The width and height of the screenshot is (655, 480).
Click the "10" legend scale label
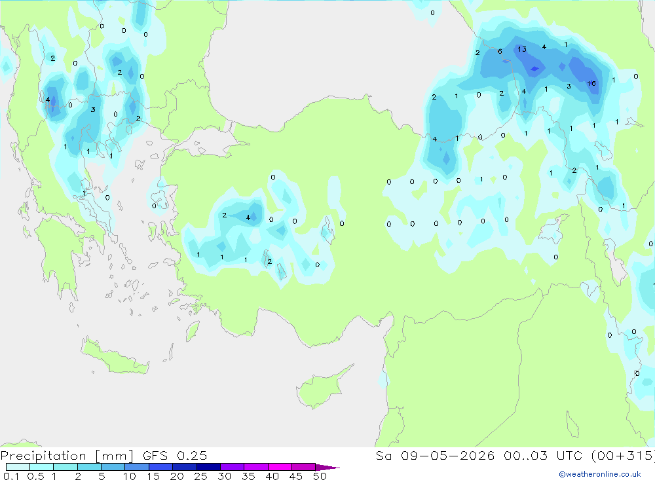130,476
